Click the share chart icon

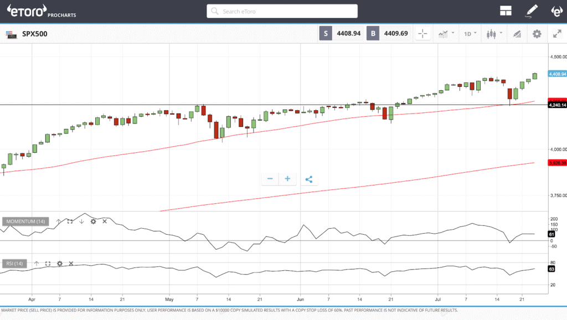point(309,179)
